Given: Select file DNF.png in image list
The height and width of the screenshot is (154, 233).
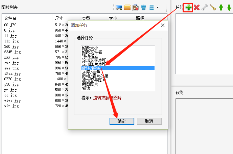Looking at the screenshot, I should click(x=11, y=57).
